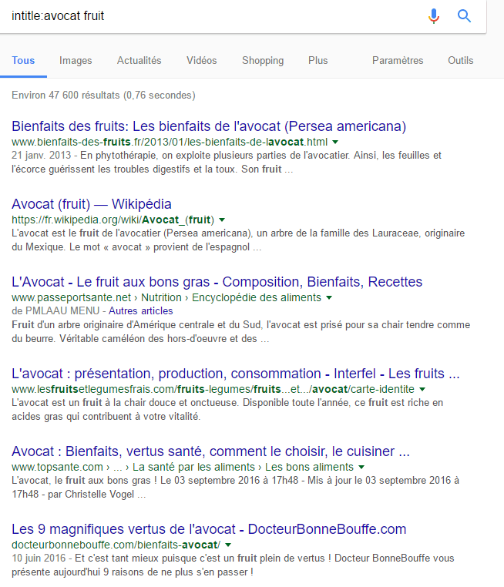The image size is (504, 587).
Task: Expand dropdown arrow beside docteurbonnebouffe.com URL
Action: pyautogui.click(x=228, y=545)
